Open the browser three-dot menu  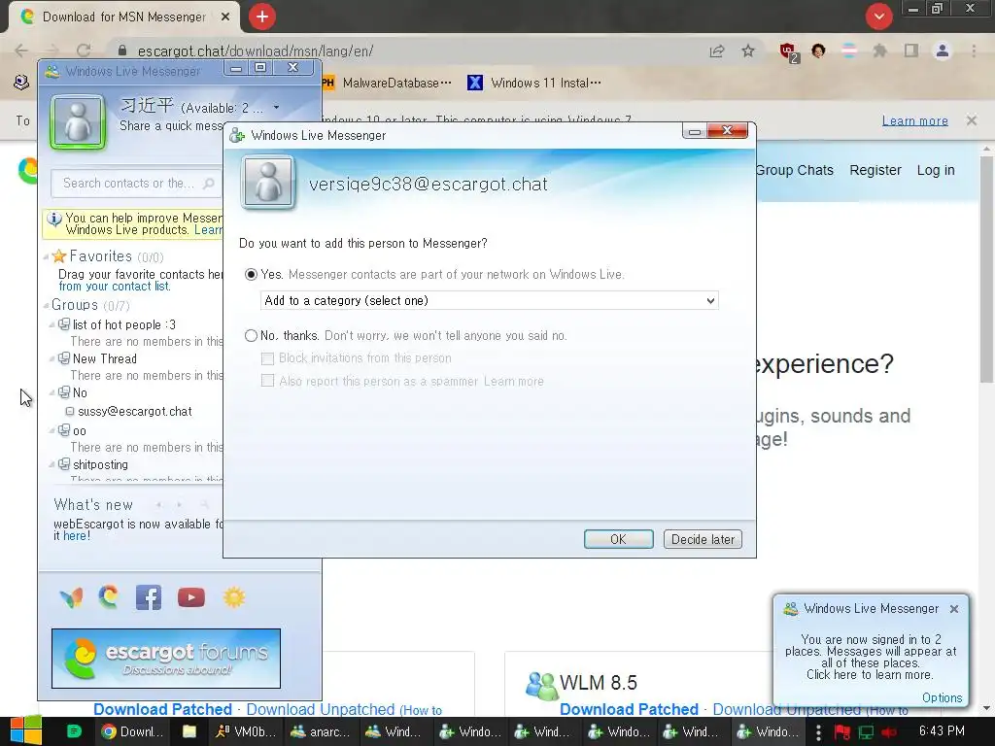(974, 51)
